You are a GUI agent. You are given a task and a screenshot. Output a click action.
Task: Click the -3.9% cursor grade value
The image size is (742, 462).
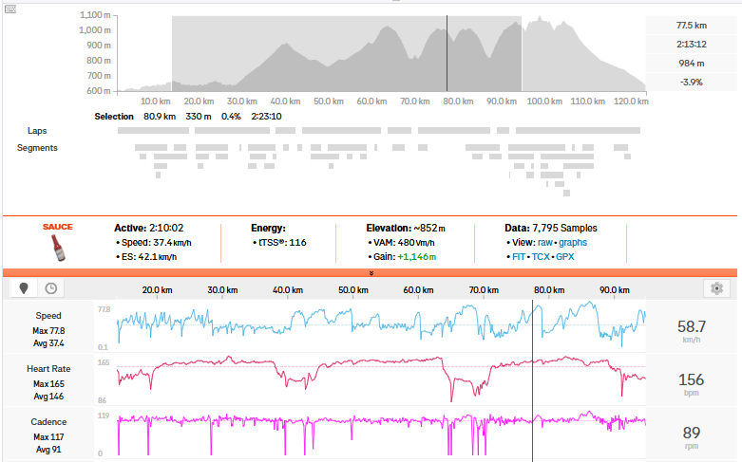[692, 83]
